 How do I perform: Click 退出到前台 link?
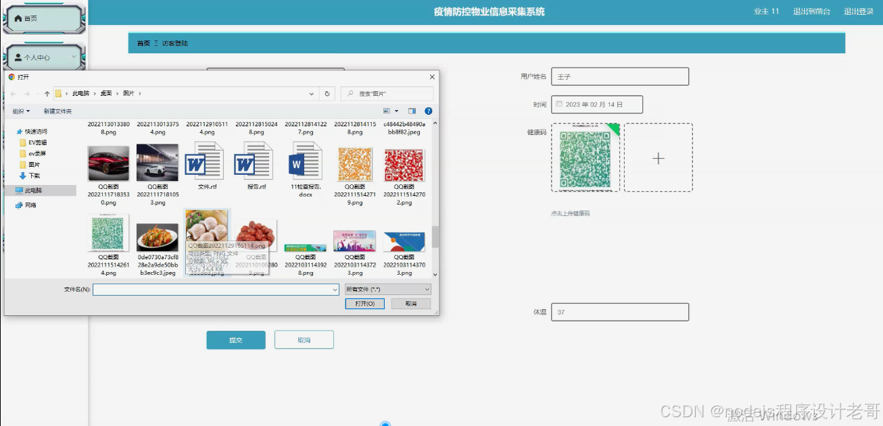[811, 11]
